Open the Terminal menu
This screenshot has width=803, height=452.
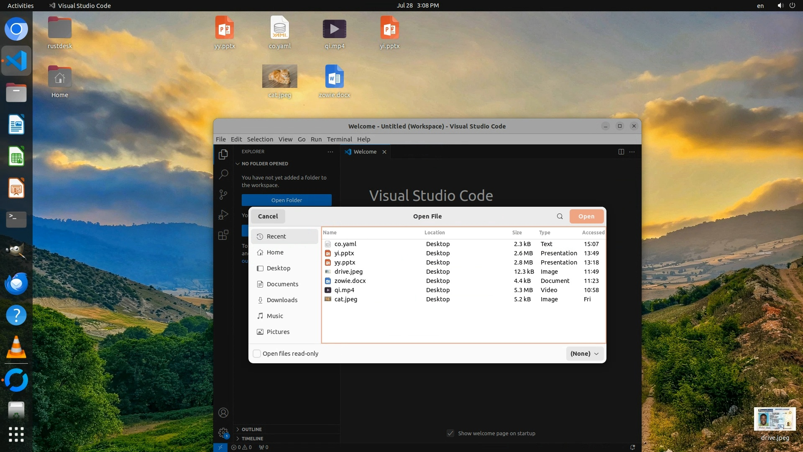tap(339, 139)
